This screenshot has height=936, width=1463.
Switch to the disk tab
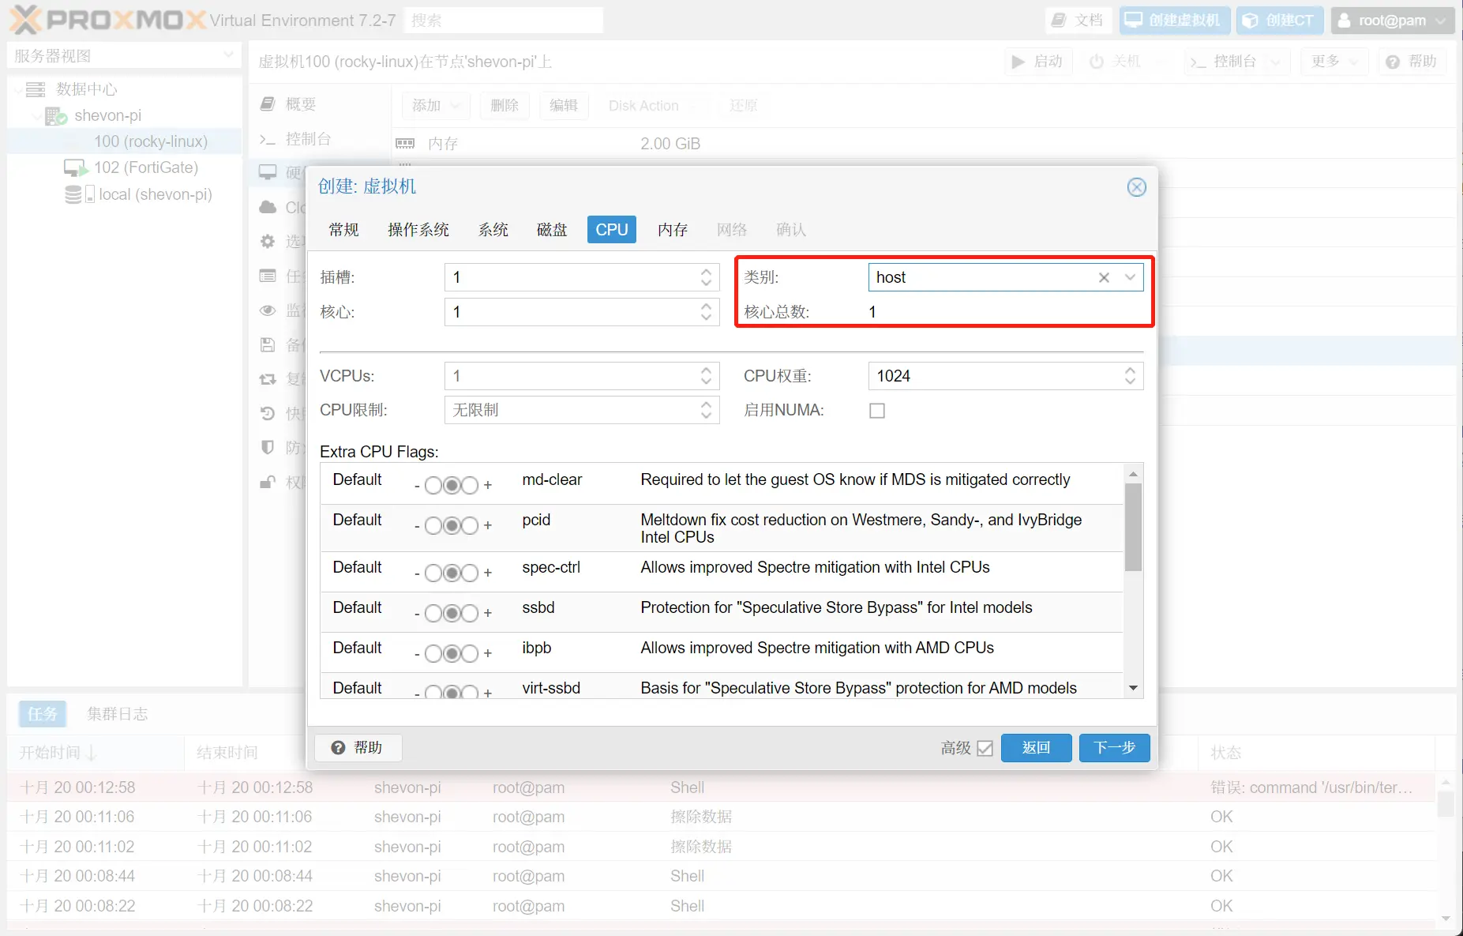tap(552, 230)
